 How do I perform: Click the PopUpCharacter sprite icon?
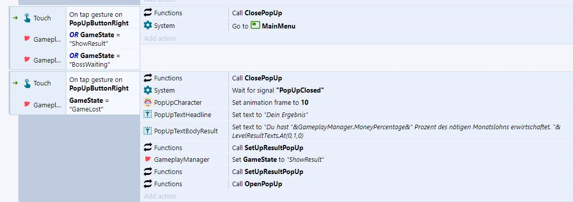[x=148, y=102]
